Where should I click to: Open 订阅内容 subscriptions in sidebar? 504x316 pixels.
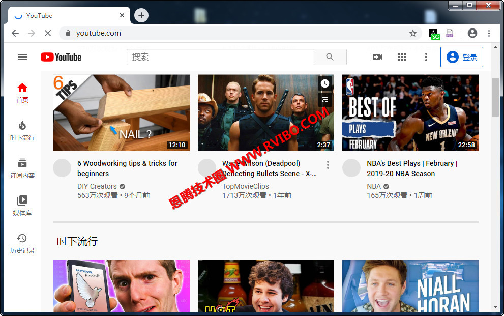[x=22, y=168]
